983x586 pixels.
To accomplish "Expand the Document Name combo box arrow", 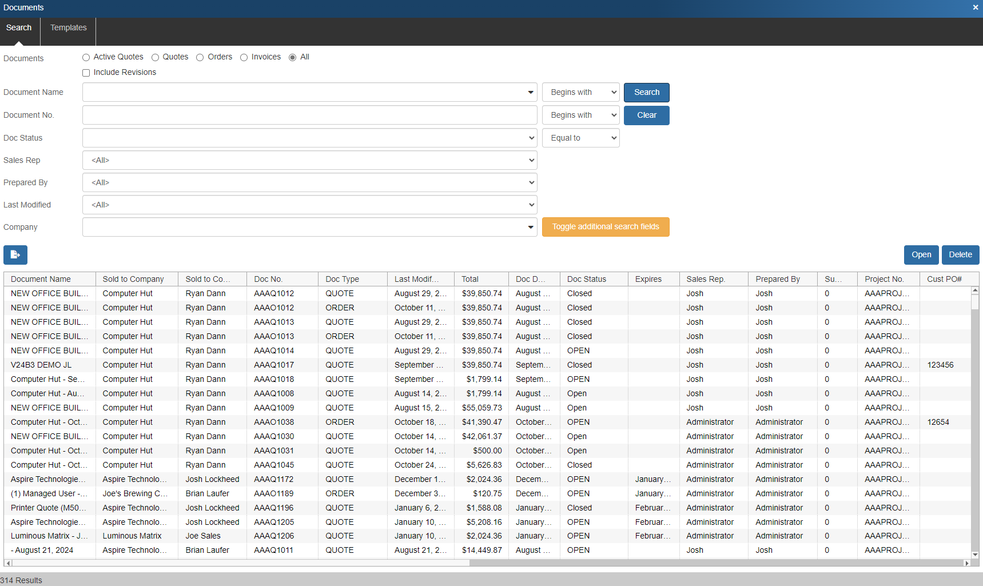I will tap(530, 93).
